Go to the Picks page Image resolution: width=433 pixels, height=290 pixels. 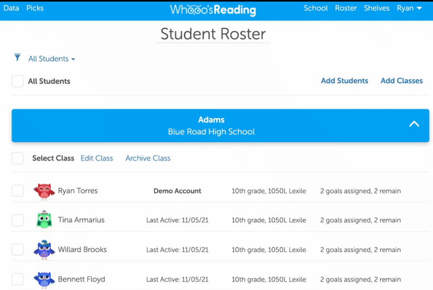click(x=35, y=8)
